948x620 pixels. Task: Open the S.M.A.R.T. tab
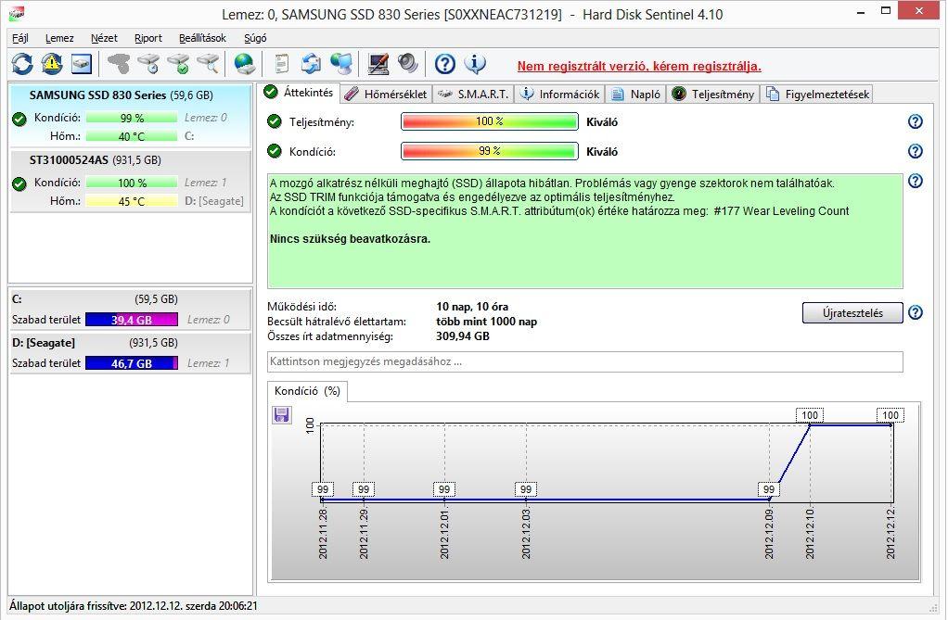click(473, 95)
